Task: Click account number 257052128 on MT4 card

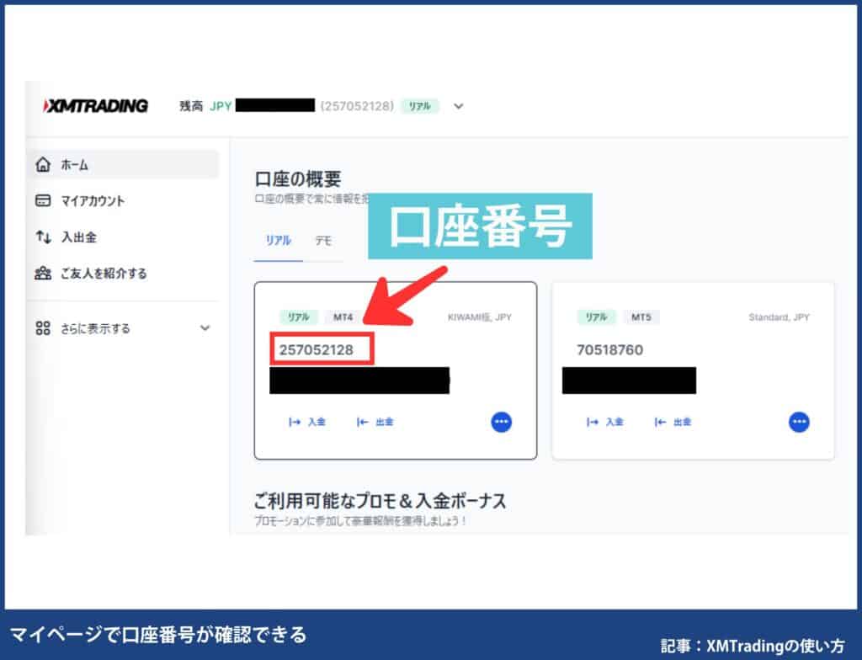Action: pyautogui.click(x=317, y=350)
